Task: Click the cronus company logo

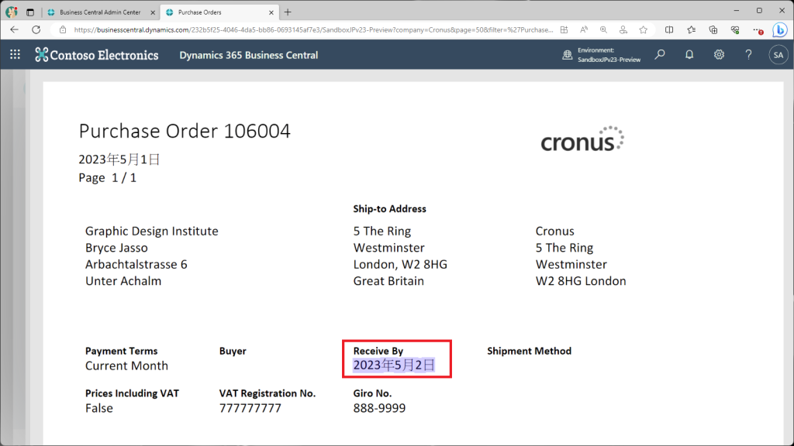Action: (x=582, y=139)
